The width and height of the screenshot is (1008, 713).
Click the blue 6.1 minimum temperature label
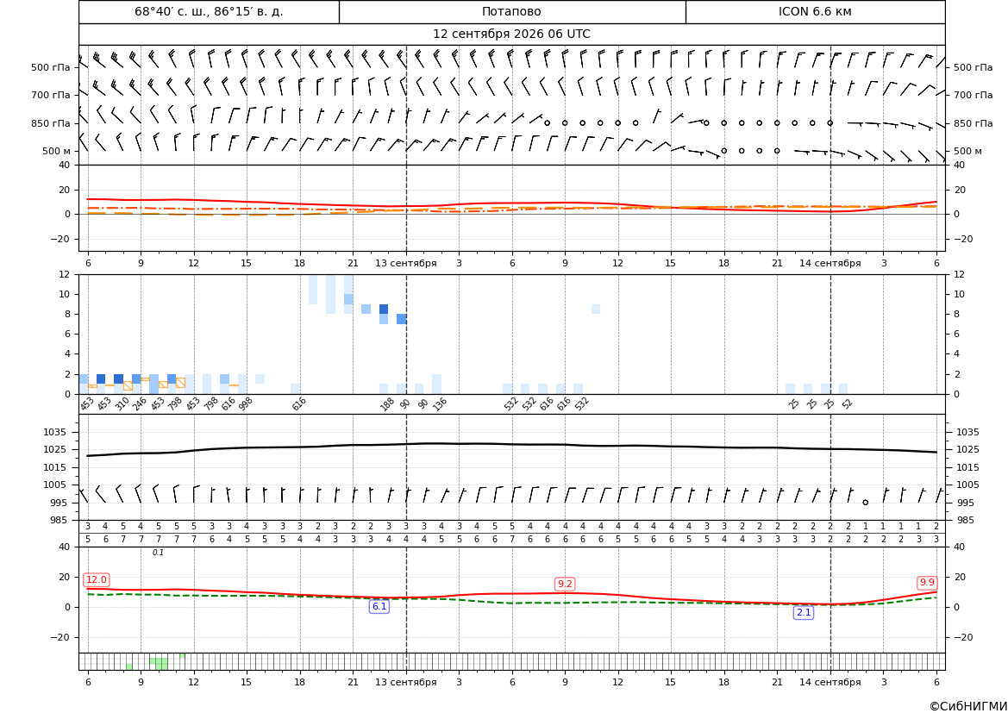tap(379, 606)
